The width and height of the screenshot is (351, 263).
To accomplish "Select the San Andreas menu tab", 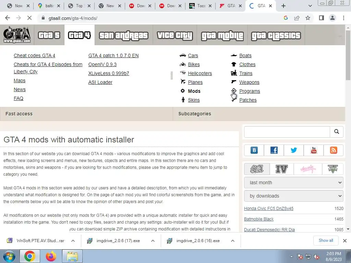I will [123, 35].
